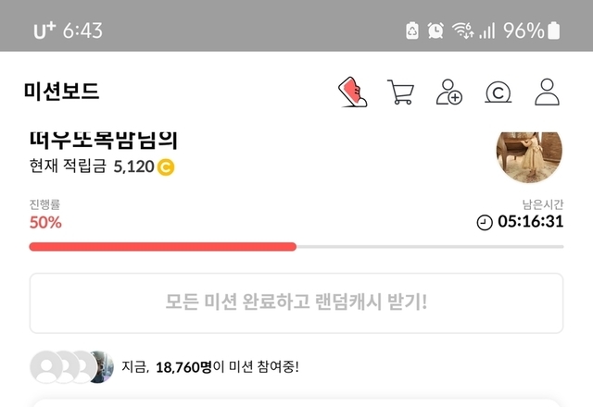Tap the participant photo avatar in the stack
Viewport: 593px width, 407px height.
point(101,367)
